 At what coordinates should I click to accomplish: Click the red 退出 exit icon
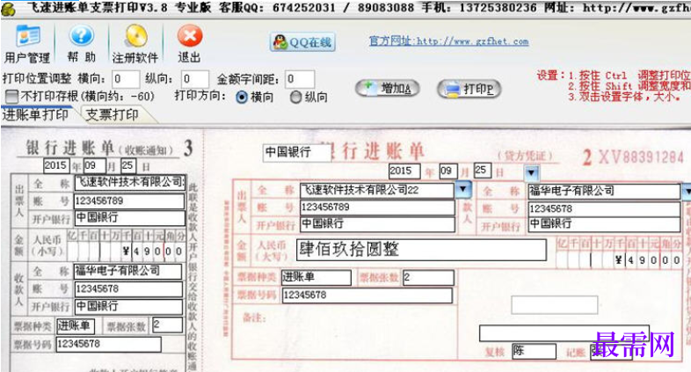click(x=190, y=44)
